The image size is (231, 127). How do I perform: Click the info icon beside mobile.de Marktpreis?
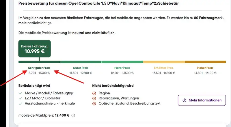click(73, 115)
